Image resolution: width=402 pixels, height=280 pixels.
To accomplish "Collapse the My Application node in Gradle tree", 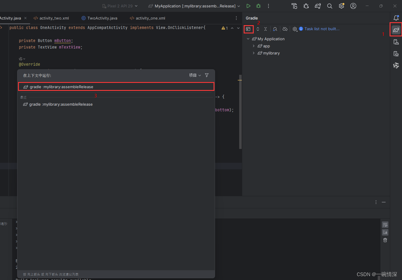I will [248, 39].
